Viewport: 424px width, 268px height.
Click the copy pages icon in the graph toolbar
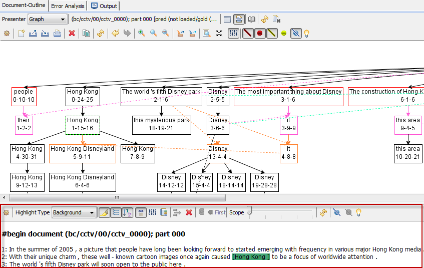86,33
